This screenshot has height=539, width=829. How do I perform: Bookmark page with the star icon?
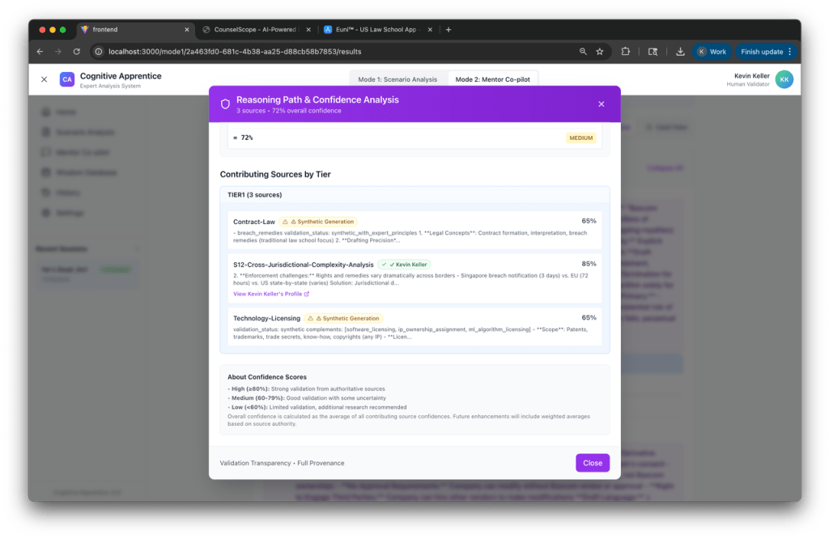click(x=600, y=52)
